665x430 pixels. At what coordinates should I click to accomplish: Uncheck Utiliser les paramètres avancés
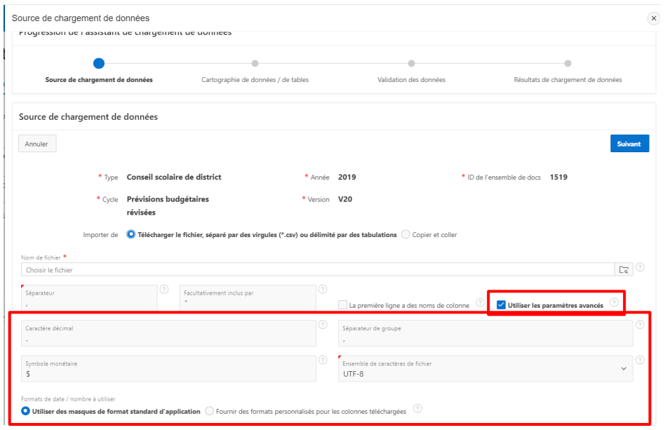500,305
